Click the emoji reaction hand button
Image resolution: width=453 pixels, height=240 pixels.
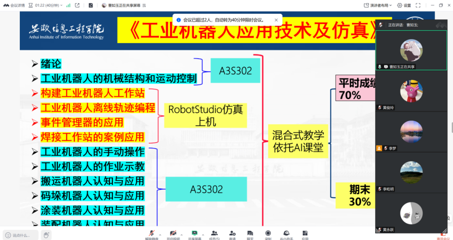(46, 235)
